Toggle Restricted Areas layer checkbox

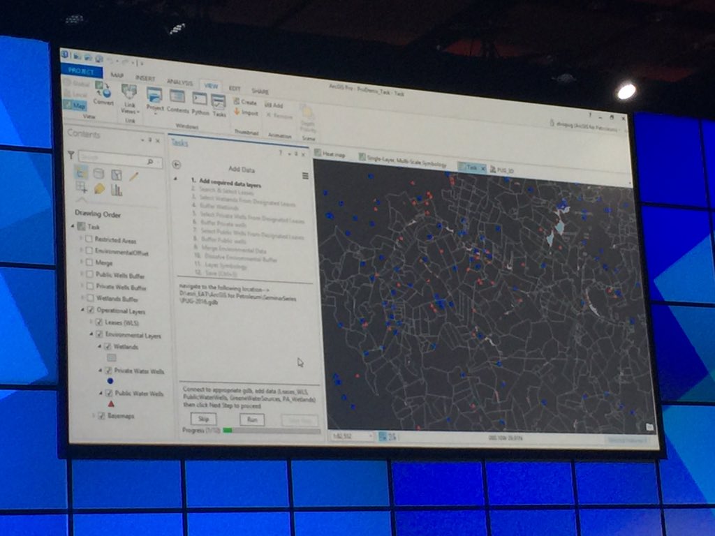(89, 239)
